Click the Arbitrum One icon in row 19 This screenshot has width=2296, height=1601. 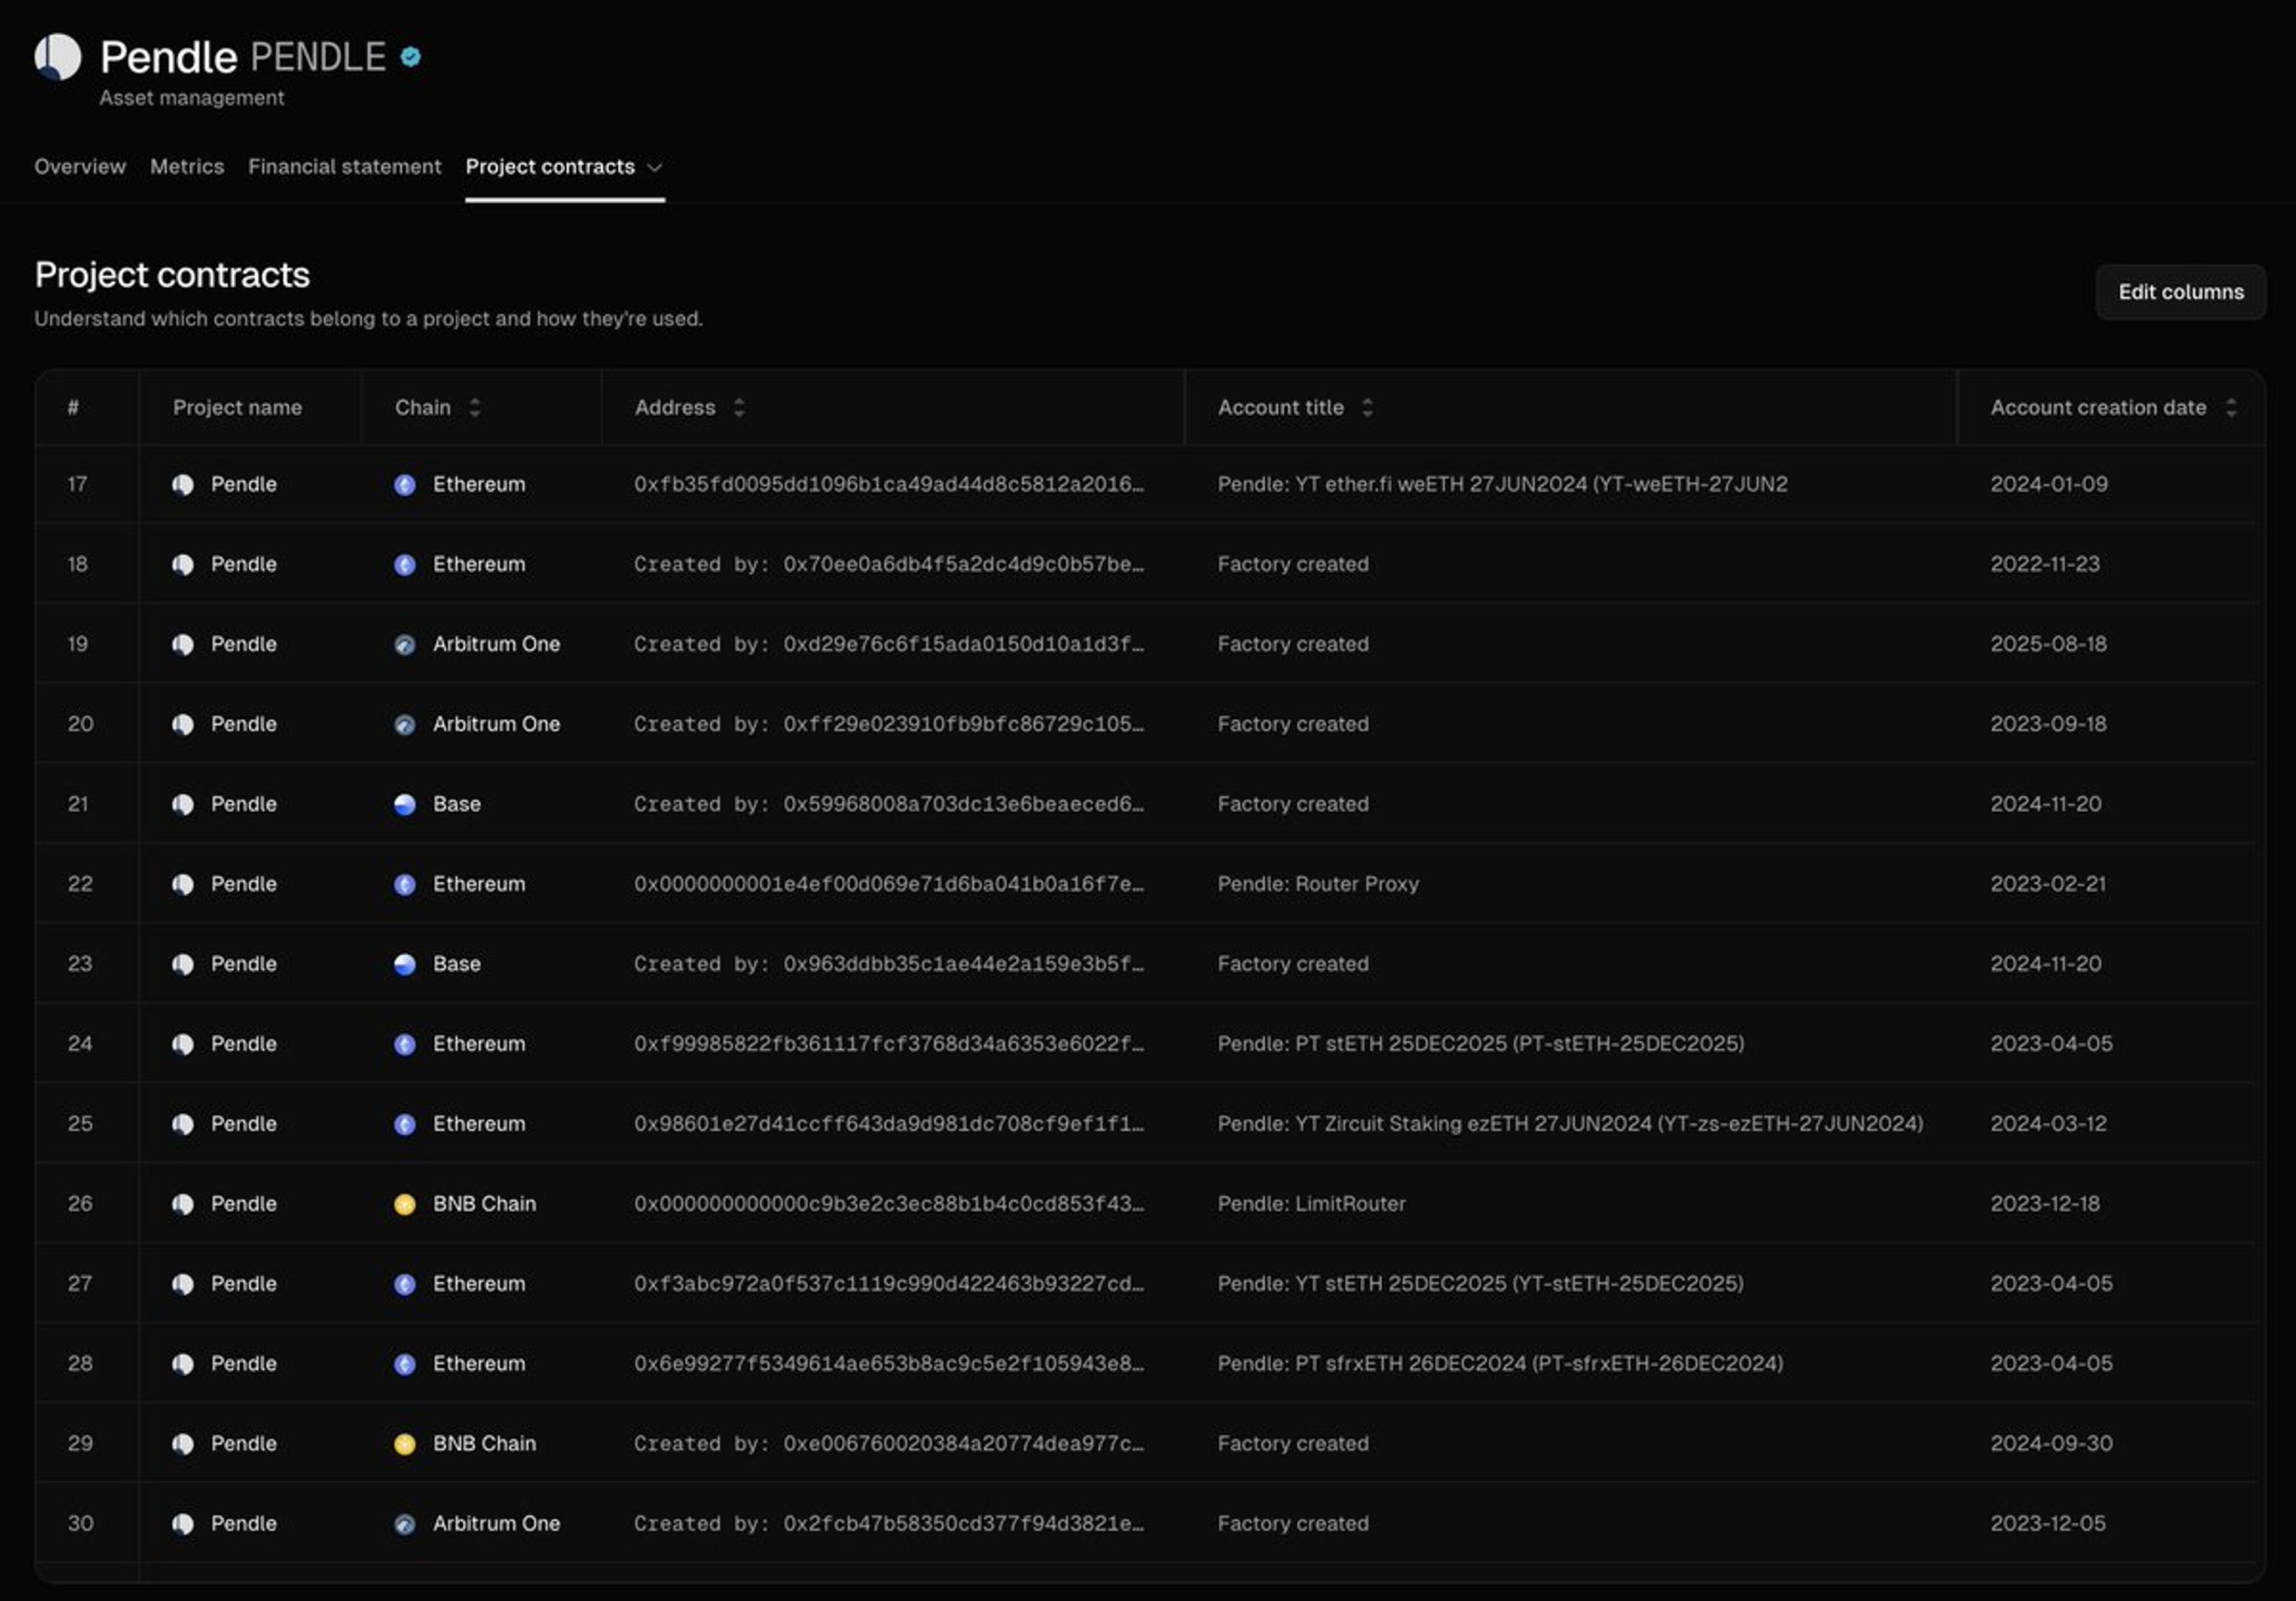pyautogui.click(x=404, y=645)
